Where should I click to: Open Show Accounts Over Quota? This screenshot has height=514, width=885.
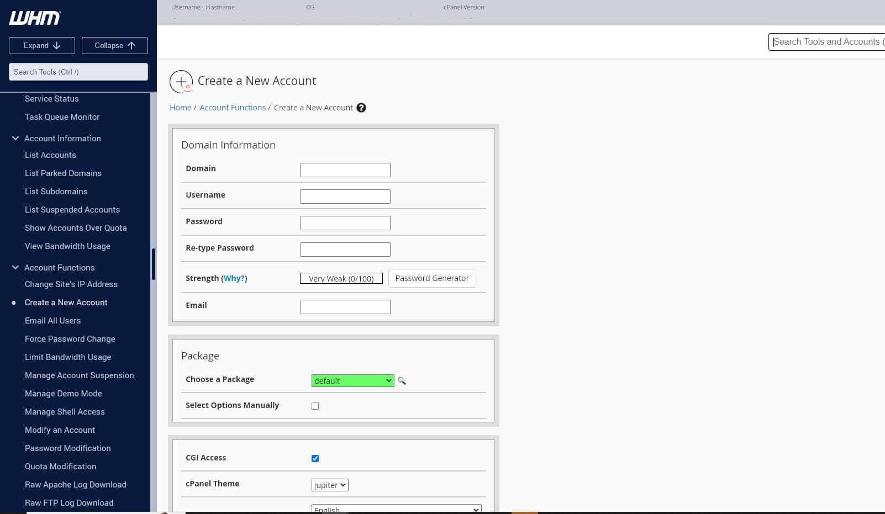click(x=76, y=228)
